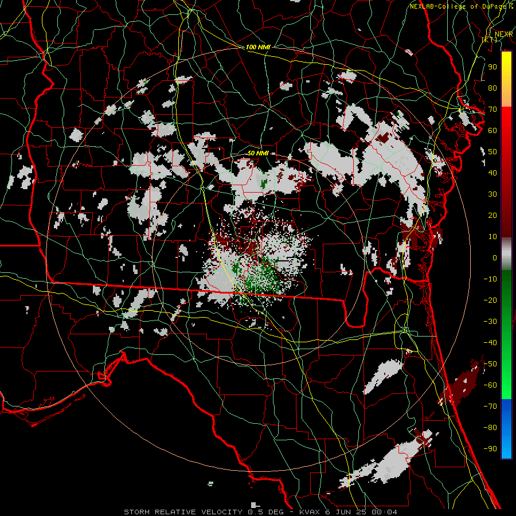Click the KVAX station identifier in caption

pos(310,512)
